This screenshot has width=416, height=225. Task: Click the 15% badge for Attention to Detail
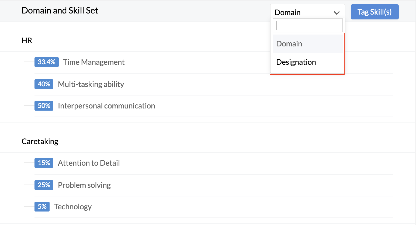pos(44,163)
